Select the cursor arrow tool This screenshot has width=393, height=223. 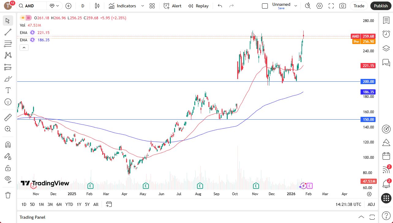(x=8, y=21)
